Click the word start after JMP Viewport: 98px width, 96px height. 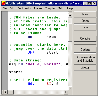point(52,53)
